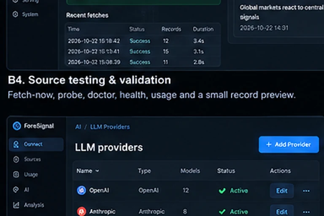This screenshot has height=216, width=324.
Task: Open more actions for Anthropic row
Action: [x=306, y=212]
